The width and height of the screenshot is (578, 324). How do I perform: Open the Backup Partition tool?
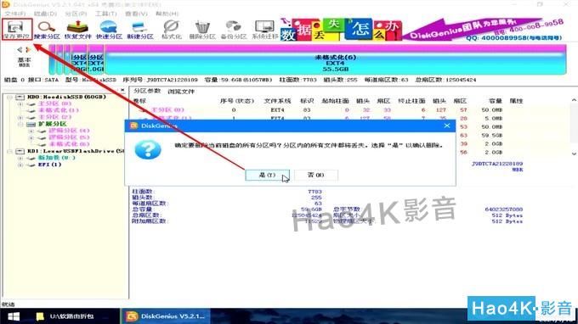click(234, 30)
